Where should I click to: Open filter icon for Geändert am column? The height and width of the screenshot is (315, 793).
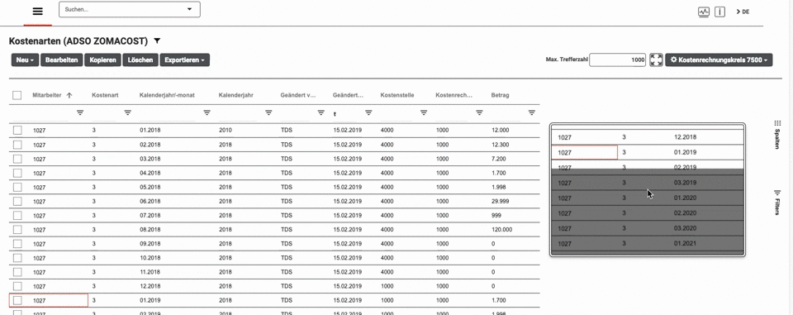click(x=368, y=113)
